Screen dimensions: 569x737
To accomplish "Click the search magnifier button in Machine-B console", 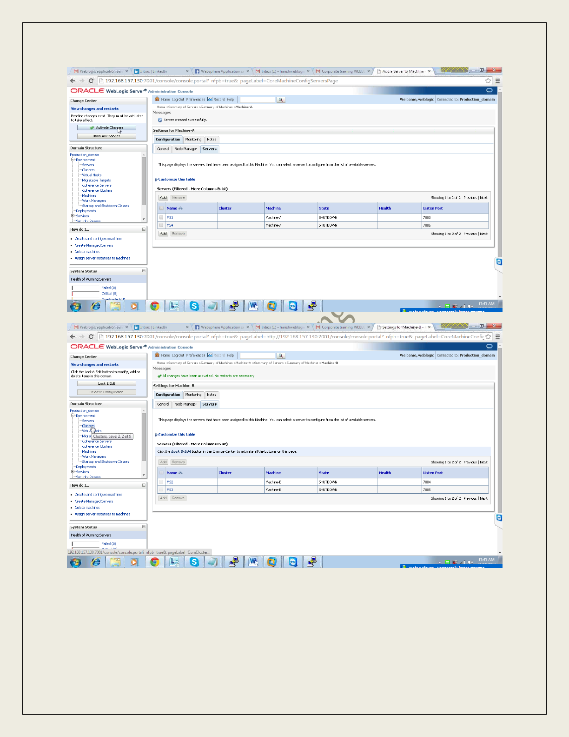I will pyautogui.click(x=281, y=355).
